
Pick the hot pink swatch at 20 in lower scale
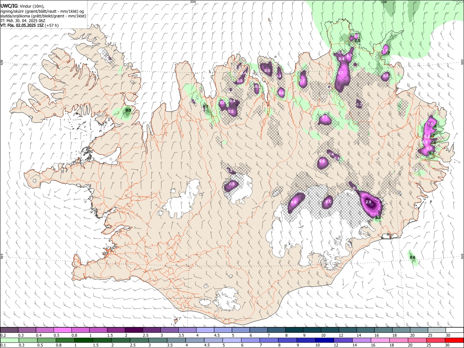coord(417,340)
